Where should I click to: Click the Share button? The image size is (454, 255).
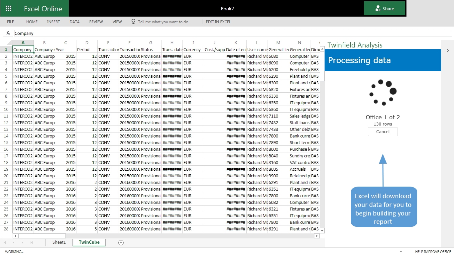pyautogui.click(x=385, y=9)
